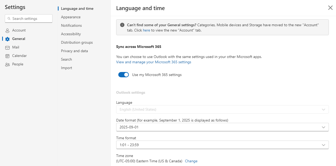This screenshot has width=336, height=166.
Task: Switch to the Appearance section
Action: click(71, 17)
